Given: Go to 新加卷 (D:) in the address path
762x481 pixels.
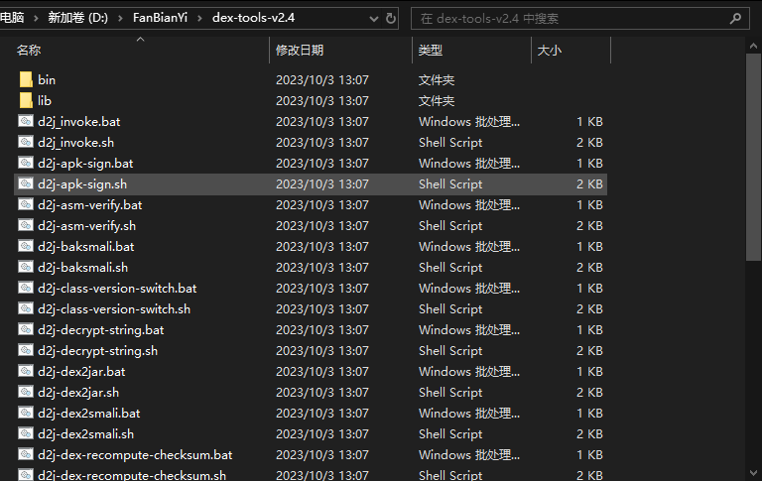Looking at the screenshot, I should pyautogui.click(x=77, y=18).
